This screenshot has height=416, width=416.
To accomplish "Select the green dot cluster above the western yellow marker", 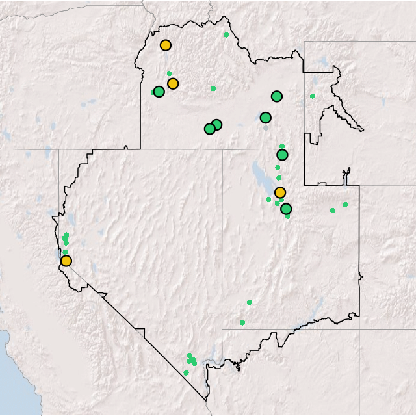I will [66, 239].
